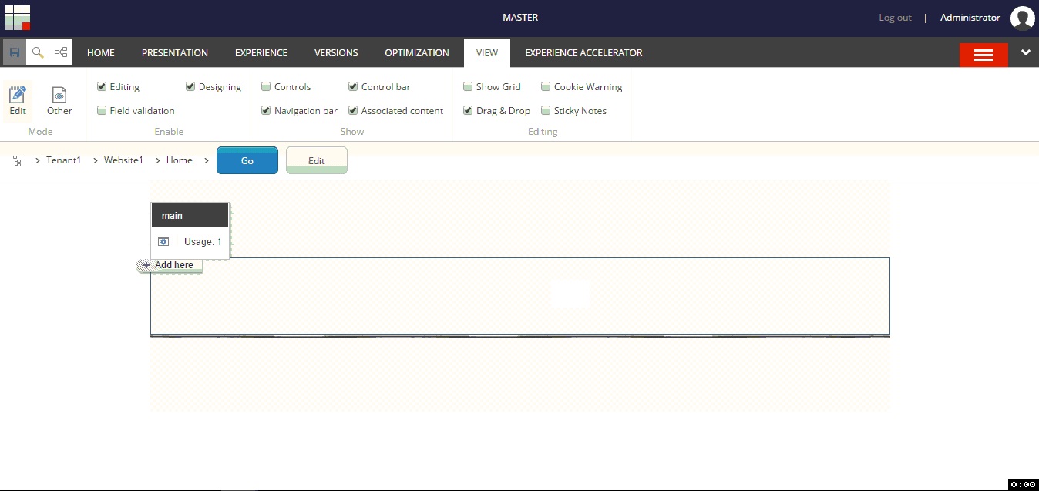1039x491 pixels.
Task: Click inside the empty main placeholder area
Action: (x=520, y=296)
